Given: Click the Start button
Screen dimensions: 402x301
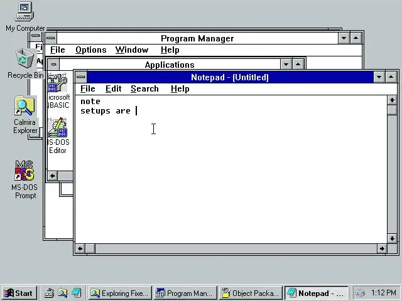Looking at the screenshot, I should click(19, 293).
